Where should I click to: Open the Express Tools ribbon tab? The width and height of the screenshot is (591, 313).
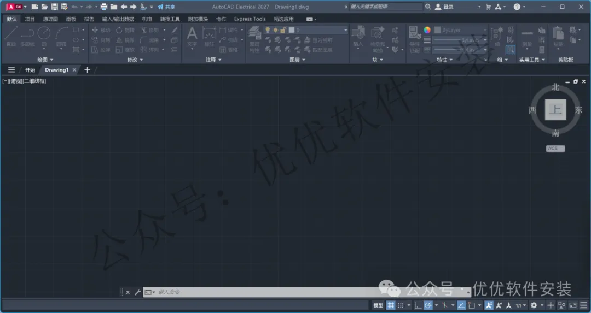click(x=250, y=19)
